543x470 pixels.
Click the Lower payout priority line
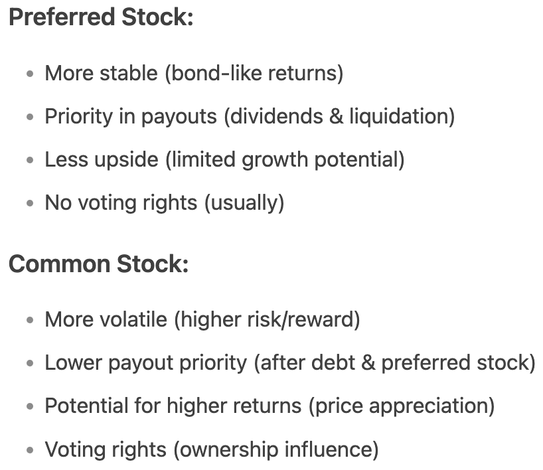[x=290, y=363]
